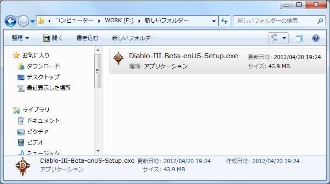
Task: Click サイズ 43.9 MB in details pane
Action: [x=164, y=169]
